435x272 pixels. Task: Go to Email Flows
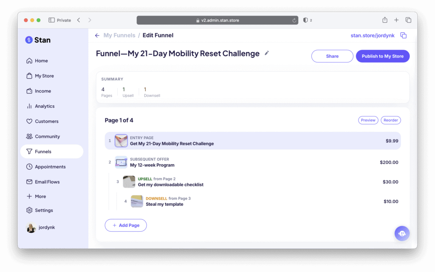click(43, 182)
